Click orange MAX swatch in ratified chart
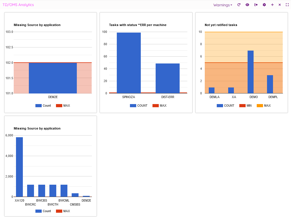 point(260,106)
